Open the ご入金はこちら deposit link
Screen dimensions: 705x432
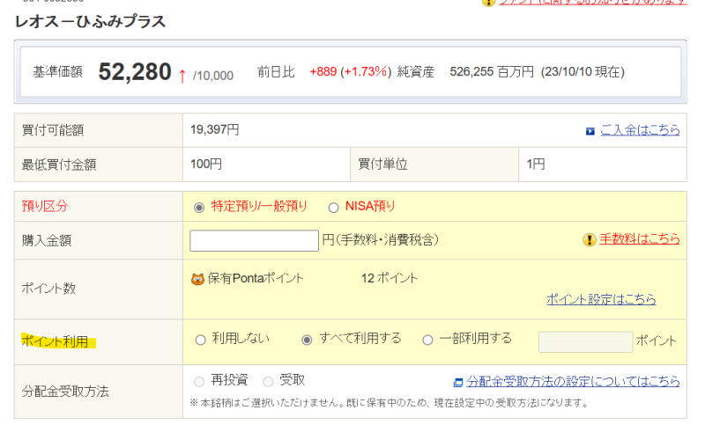640,130
